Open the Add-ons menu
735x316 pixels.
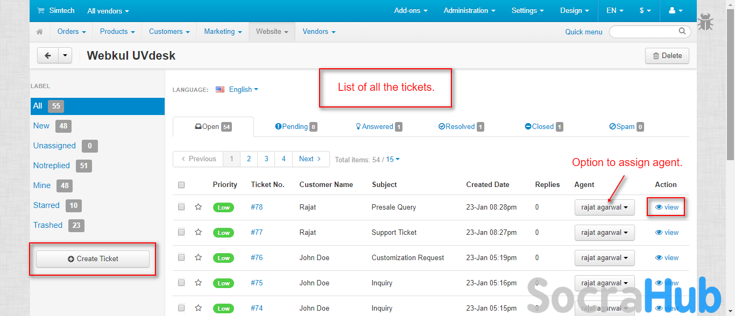coord(411,11)
